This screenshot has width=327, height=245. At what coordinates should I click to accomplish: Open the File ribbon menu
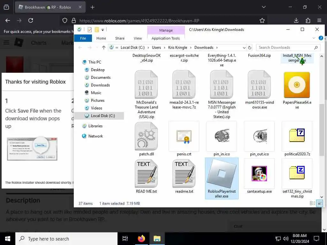(83, 38)
